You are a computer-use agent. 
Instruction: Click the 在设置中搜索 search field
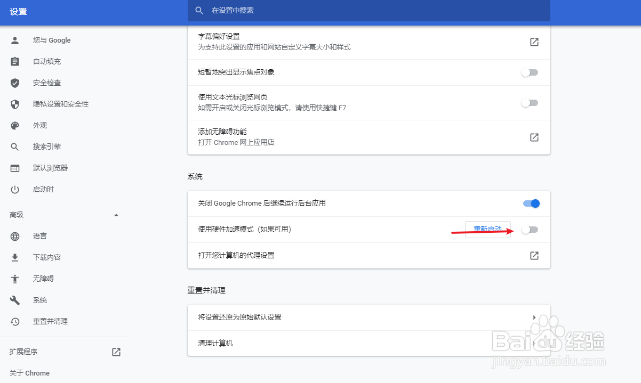tap(369, 11)
